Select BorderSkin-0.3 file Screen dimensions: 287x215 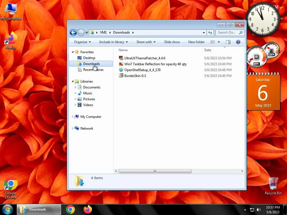pos(135,76)
